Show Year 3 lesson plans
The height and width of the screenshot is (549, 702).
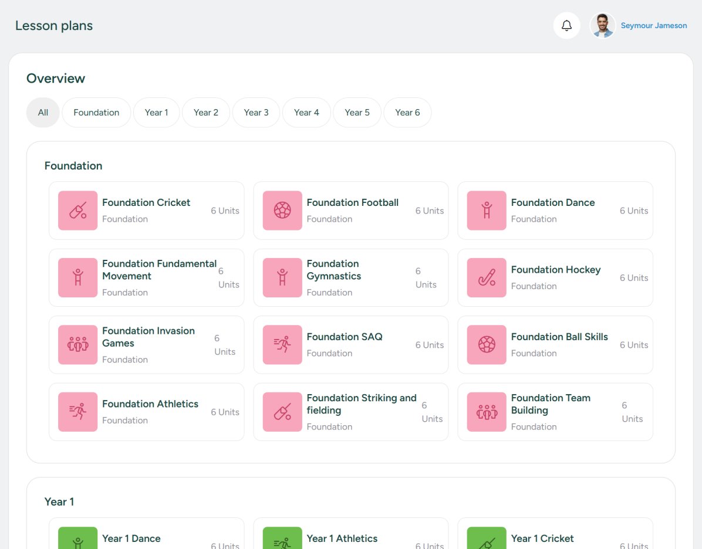[256, 113]
